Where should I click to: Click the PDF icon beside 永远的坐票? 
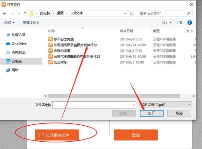coord(50,51)
